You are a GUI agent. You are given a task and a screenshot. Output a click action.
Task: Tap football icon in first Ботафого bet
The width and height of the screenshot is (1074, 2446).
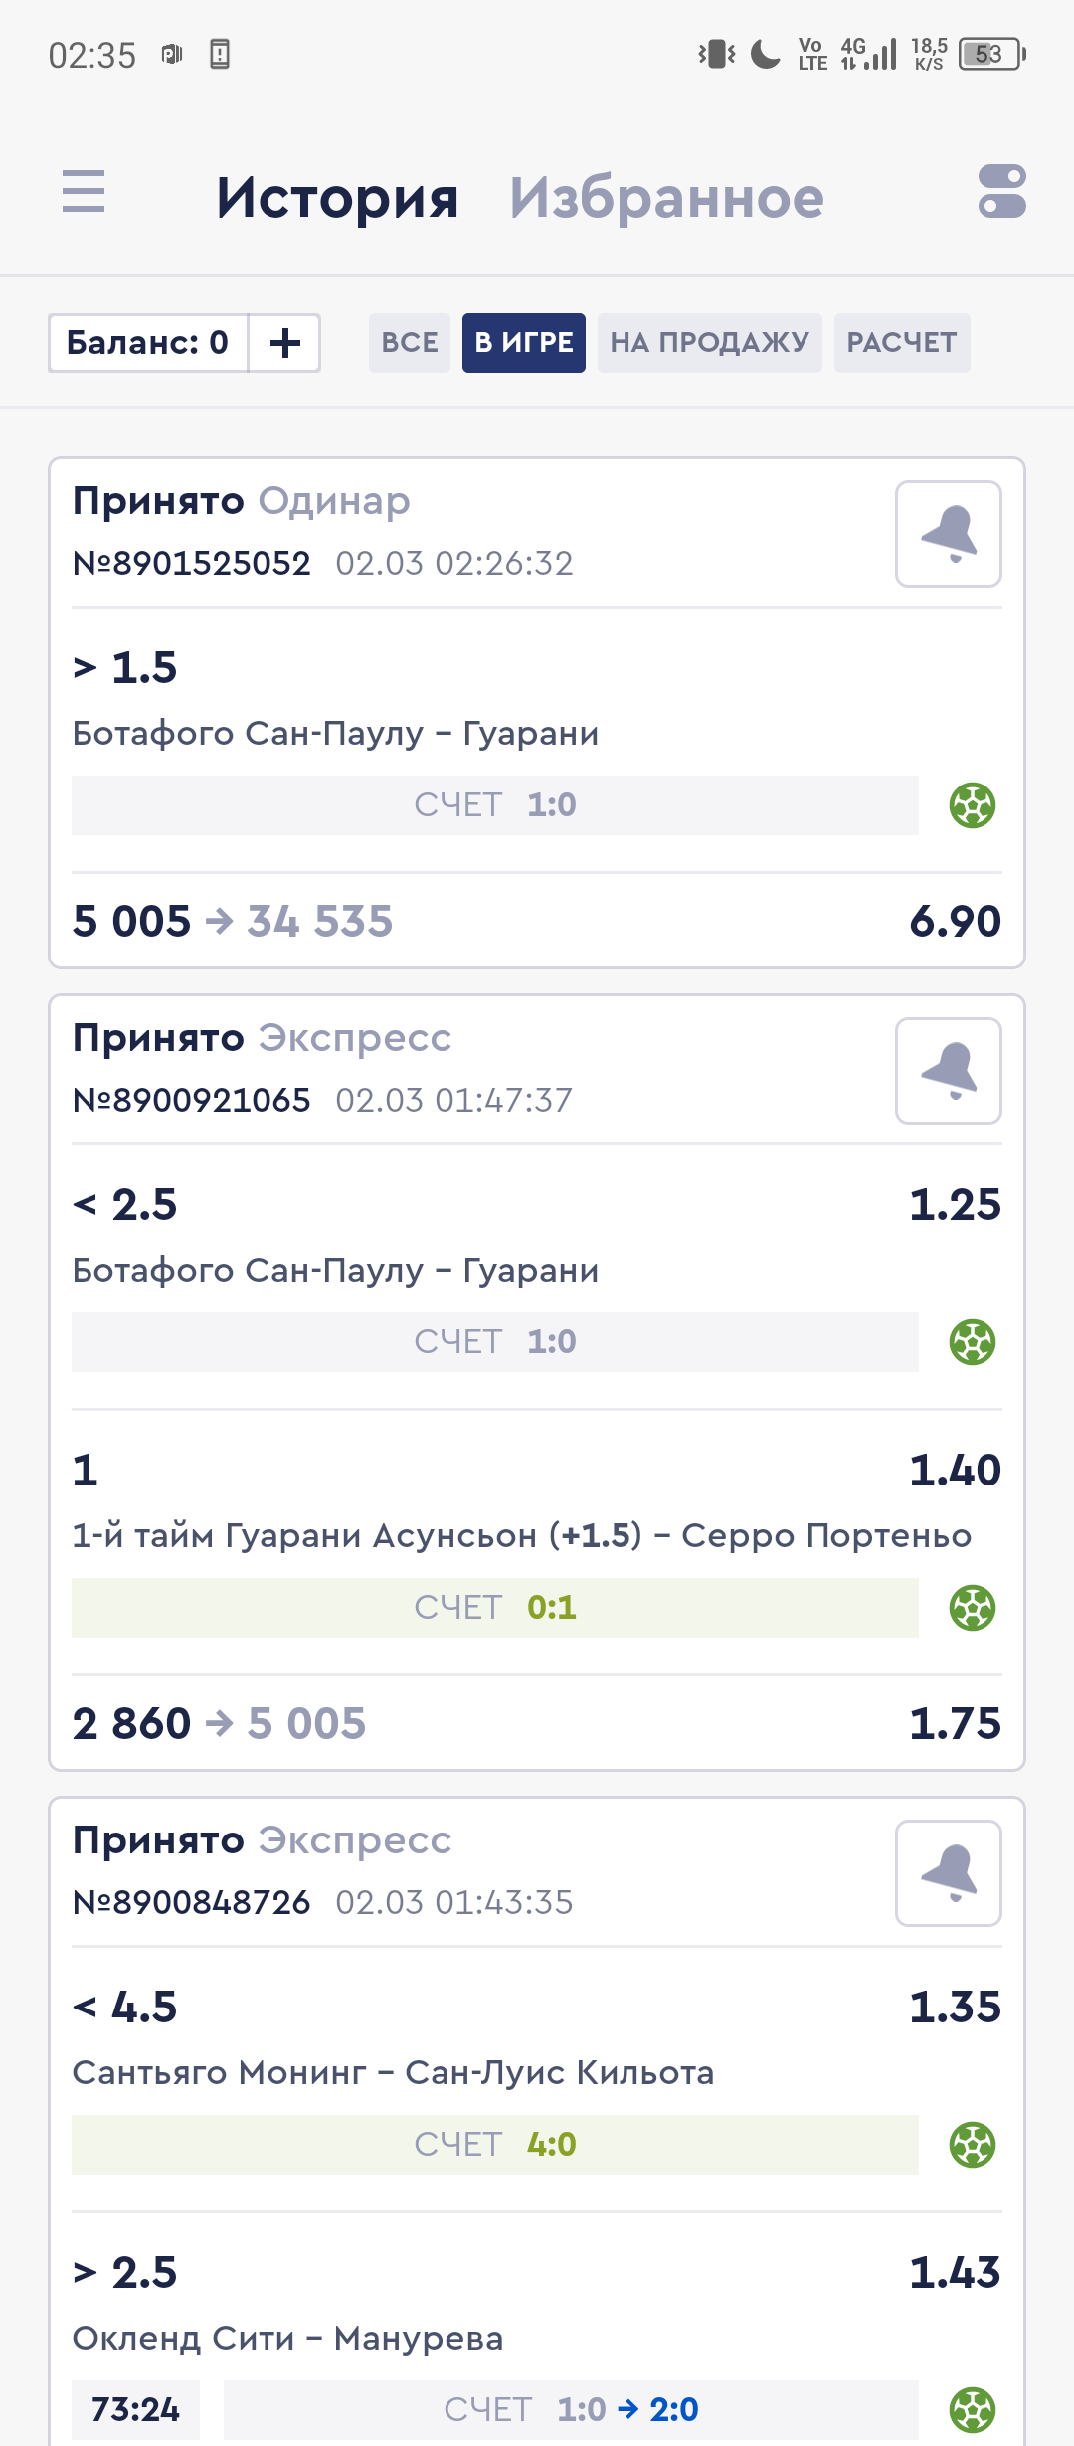(x=973, y=805)
